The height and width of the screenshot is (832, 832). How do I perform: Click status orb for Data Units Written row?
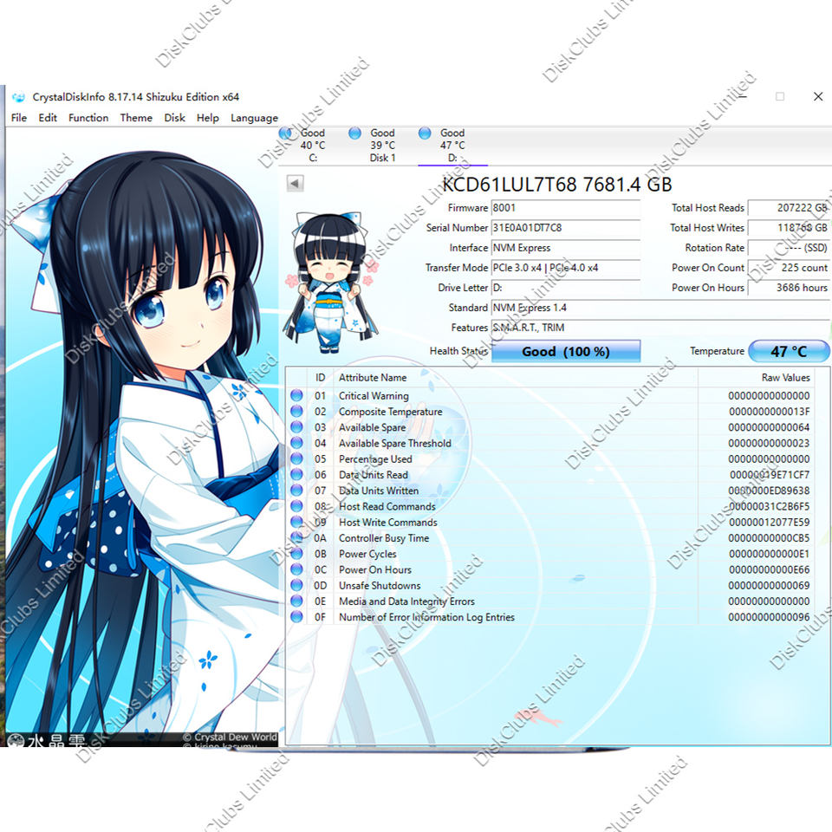296,491
